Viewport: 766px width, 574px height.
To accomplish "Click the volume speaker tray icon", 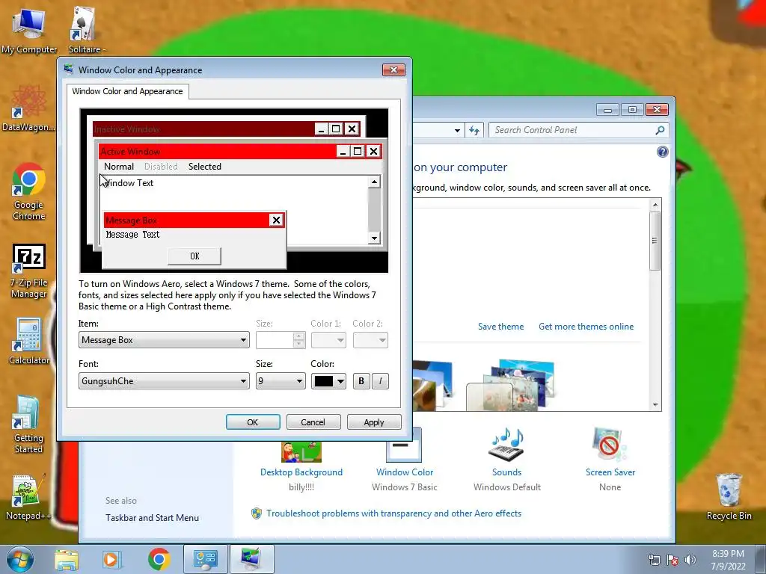I will point(690,560).
